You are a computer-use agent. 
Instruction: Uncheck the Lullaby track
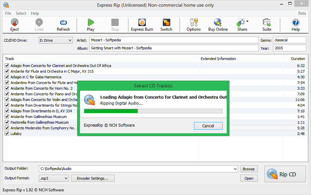click(x=7, y=133)
